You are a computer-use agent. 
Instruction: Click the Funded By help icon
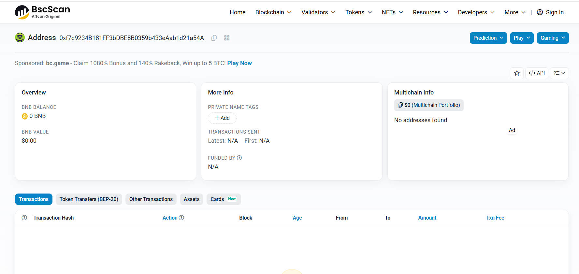pyautogui.click(x=239, y=158)
